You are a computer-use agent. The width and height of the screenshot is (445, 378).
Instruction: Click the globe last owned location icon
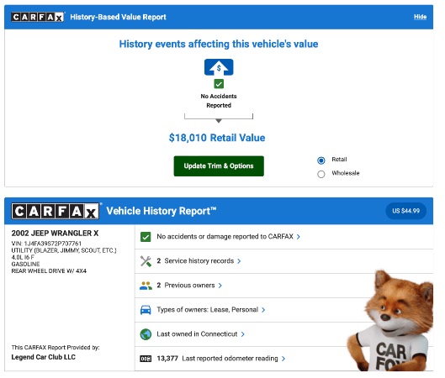(146, 334)
